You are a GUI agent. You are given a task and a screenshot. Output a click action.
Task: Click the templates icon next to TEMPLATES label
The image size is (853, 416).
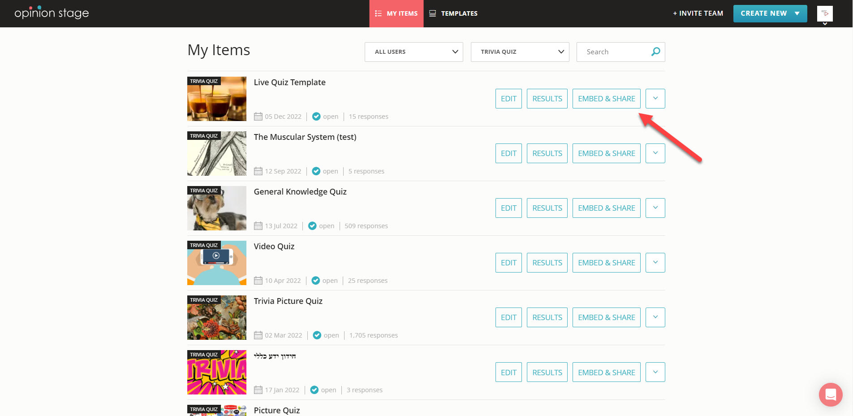tap(432, 13)
